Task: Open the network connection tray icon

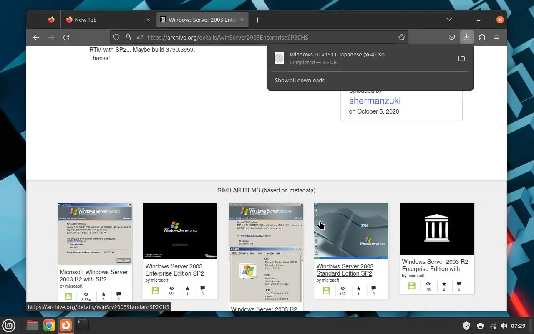Action: pos(493,326)
